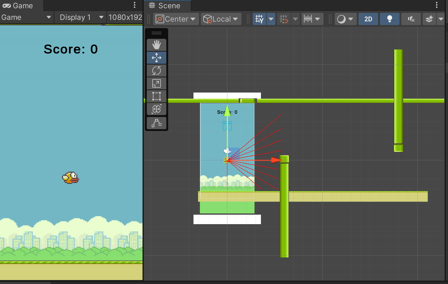Toggle 2D scene view mode

click(368, 19)
